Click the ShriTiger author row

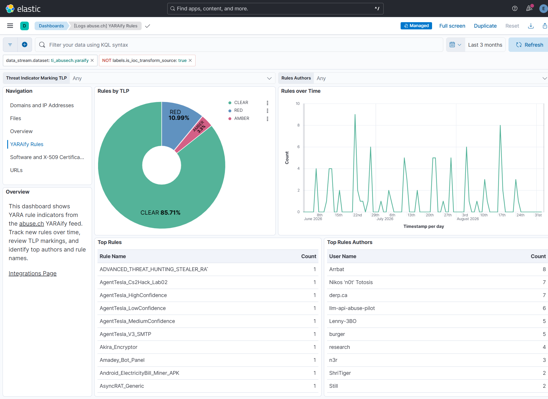pyautogui.click(x=438, y=373)
